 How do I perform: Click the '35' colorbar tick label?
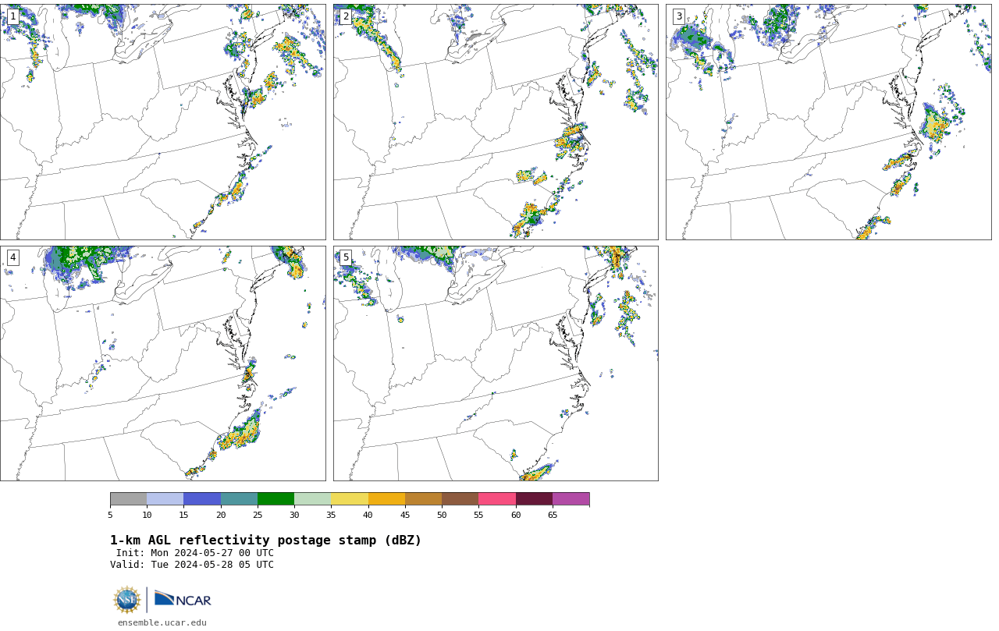click(x=331, y=515)
